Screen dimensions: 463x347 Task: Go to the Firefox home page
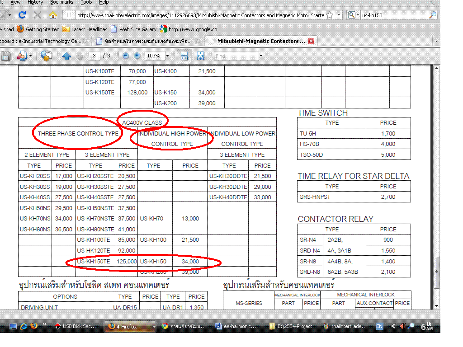(53, 15)
